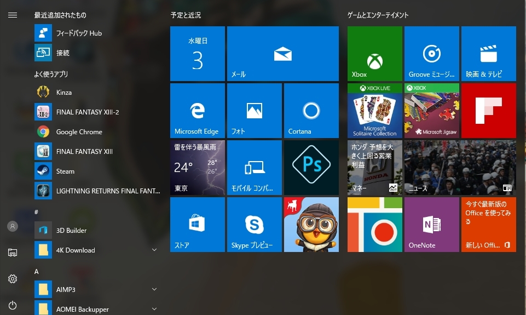Click the Power button icon
526x315 pixels.
(13, 305)
